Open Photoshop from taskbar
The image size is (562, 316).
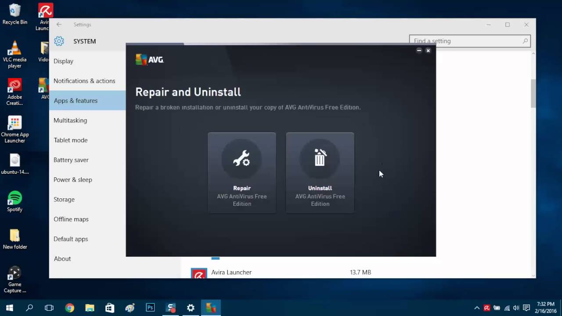[x=150, y=308]
